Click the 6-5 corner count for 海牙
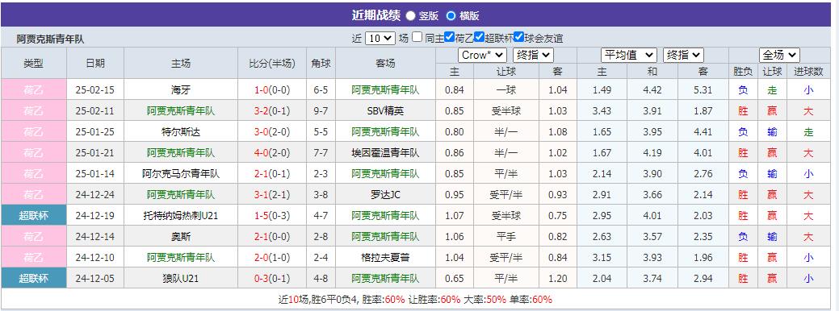839x311 pixels. tap(321, 90)
